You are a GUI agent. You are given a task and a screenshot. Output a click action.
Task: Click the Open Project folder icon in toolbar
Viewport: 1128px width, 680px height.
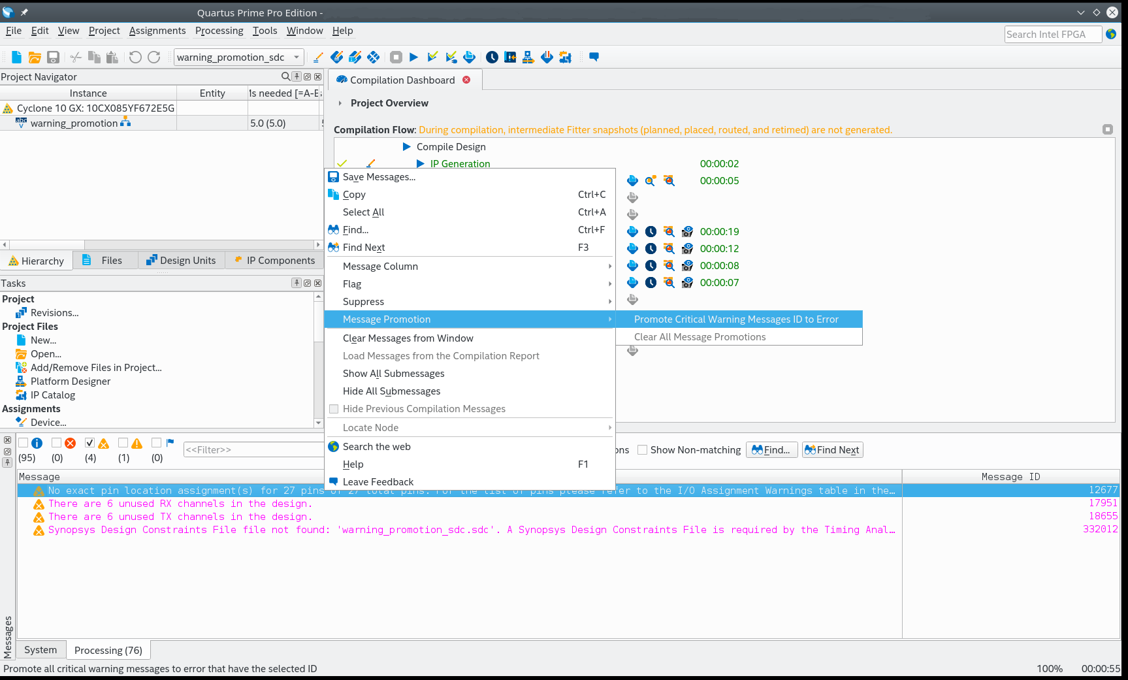point(35,57)
